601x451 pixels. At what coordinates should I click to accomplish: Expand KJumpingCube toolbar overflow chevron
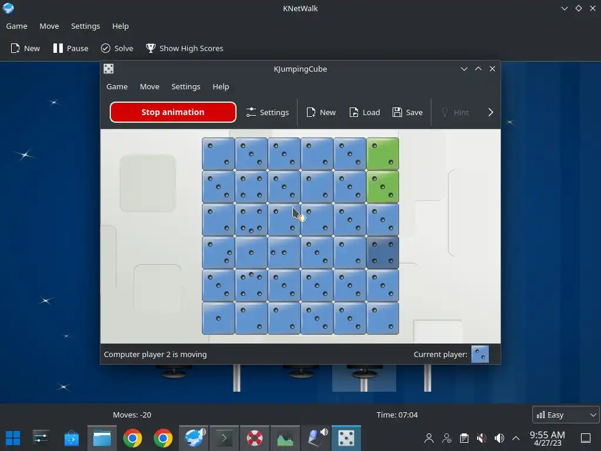(491, 112)
